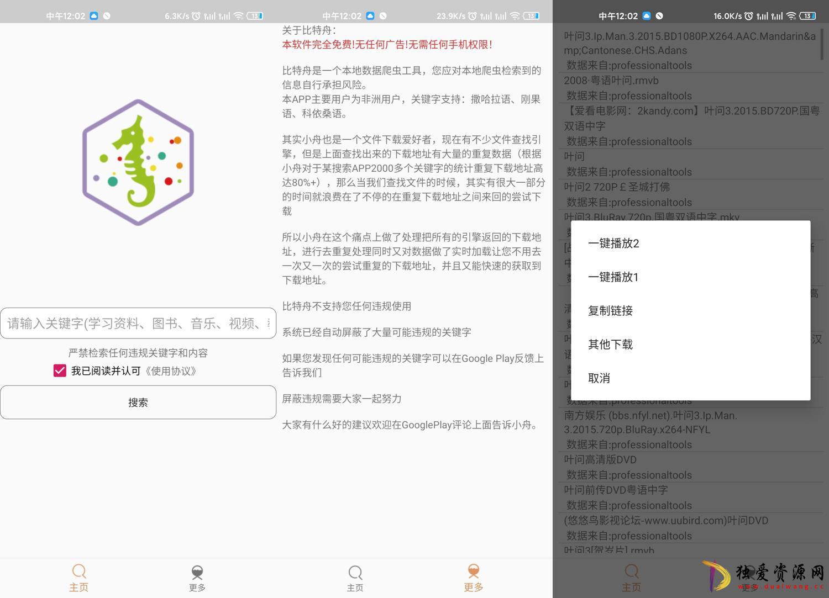Tap cloud icon in middle status bar
829x598 pixels.
click(x=370, y=16)
